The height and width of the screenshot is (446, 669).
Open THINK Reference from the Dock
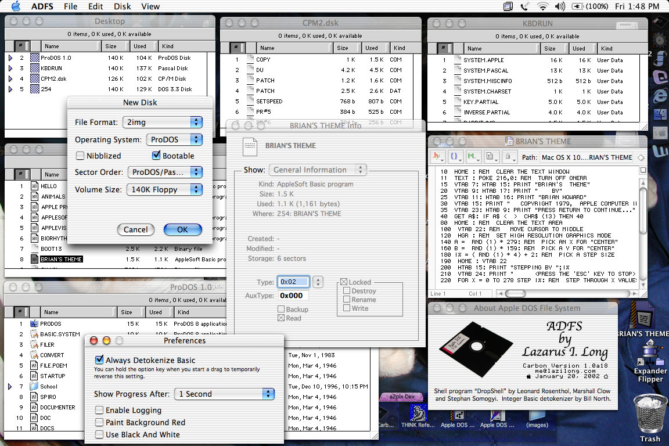click(418, 413)
